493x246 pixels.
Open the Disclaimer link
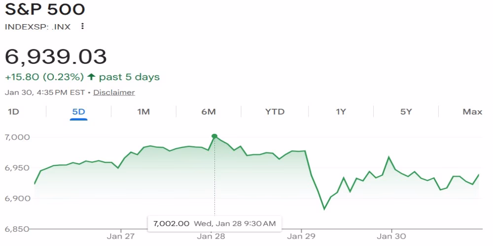click(x=114, y=92)
